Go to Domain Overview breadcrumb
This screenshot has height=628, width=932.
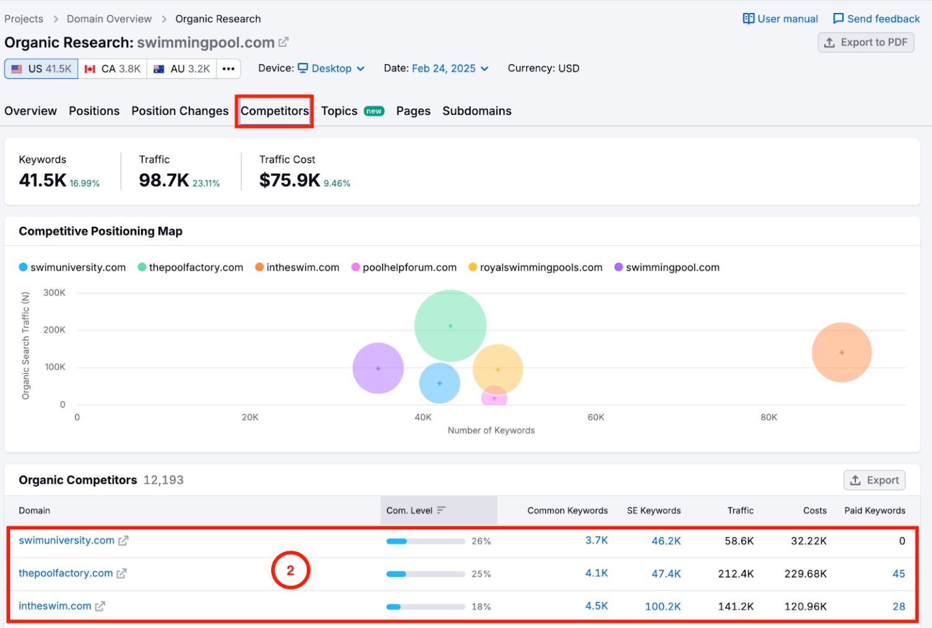[109, 19]
